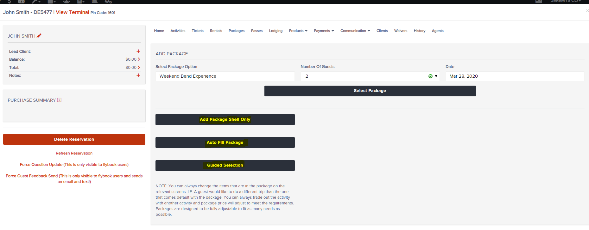Click the ADD PACKAGE heading
The height and width of the screenshot is (230, 589).
pos(172,54)
